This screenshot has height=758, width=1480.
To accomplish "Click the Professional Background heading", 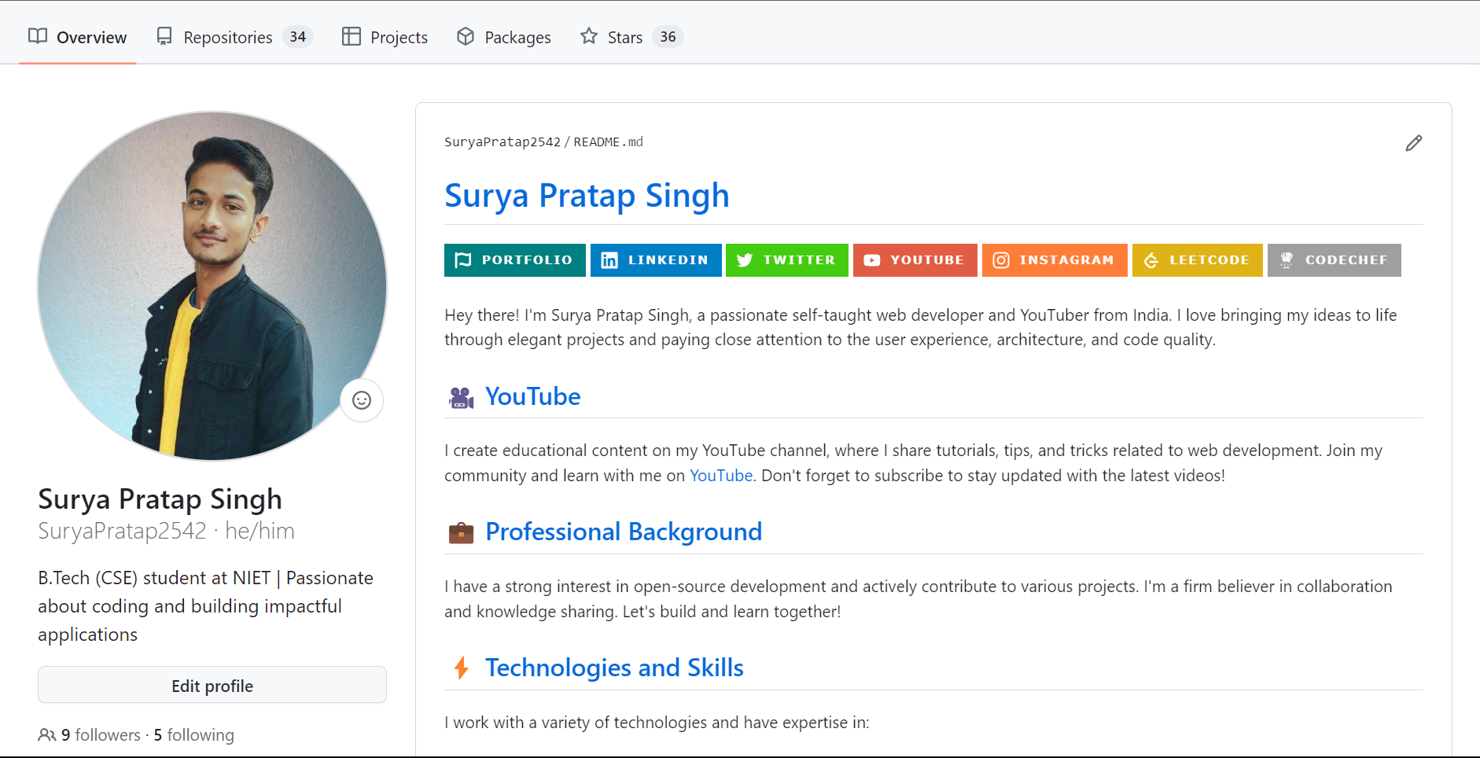I will coord(624,532).
